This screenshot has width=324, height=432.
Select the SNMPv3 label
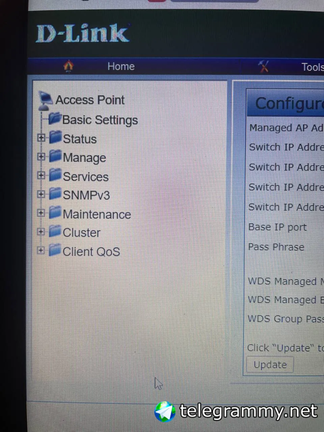86,195
